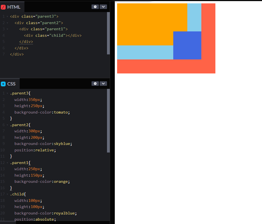The image size is (262, 224).
Task: Click the ".parent2{" selector in CSS
Action: click(20, 125)
